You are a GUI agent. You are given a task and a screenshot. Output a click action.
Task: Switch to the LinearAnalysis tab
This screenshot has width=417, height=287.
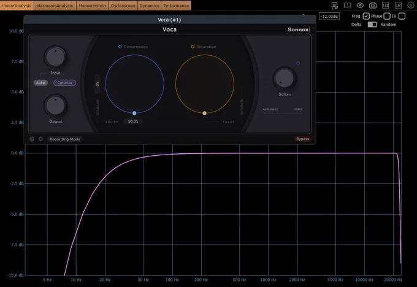(x=17, y=6)
